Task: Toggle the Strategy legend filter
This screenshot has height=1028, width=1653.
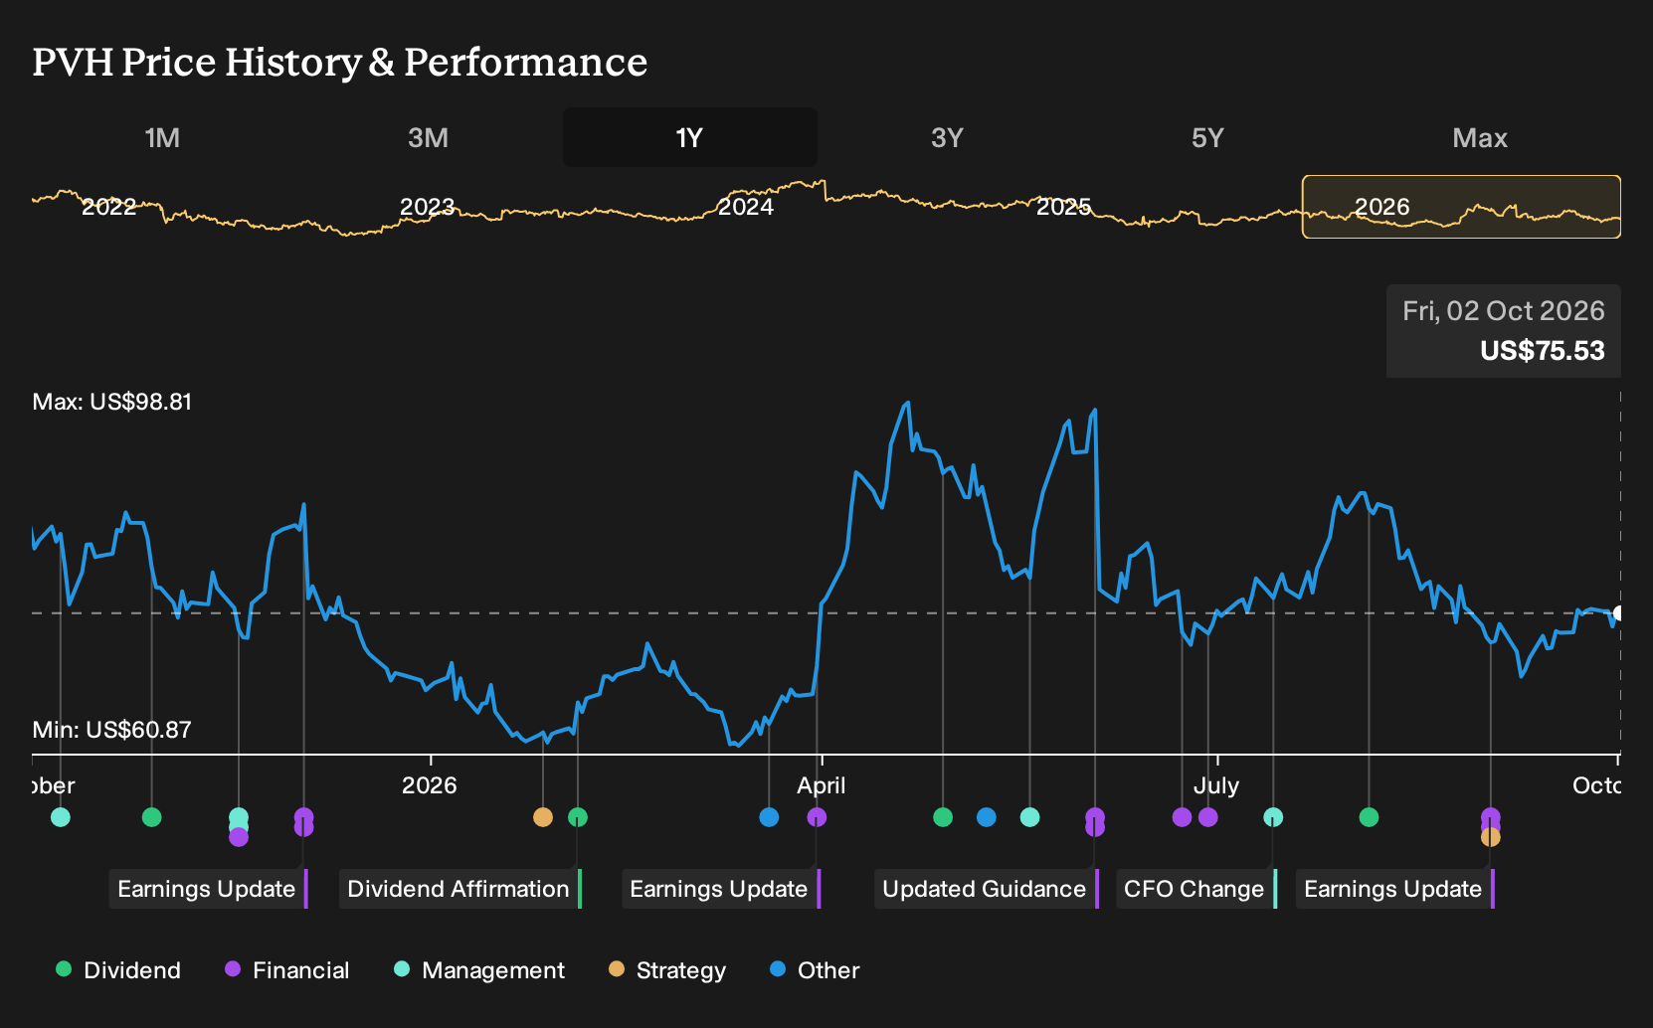Action: 667,970
